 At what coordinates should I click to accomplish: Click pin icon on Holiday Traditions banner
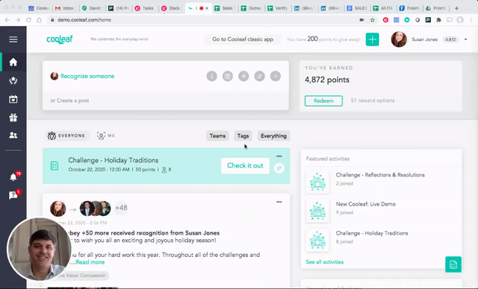tap(279, 168)
